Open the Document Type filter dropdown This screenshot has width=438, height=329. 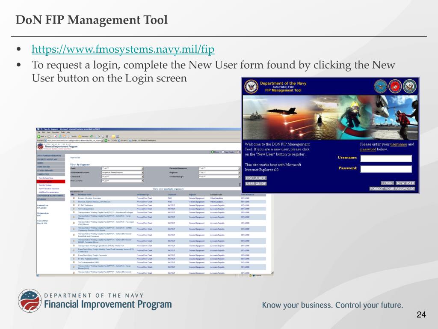(x=219, y=176)
